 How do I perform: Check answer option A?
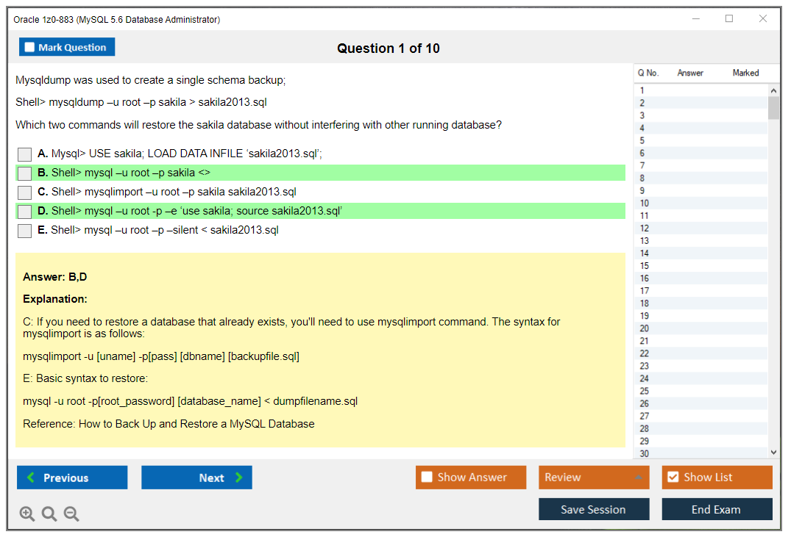[x=24, y=154]
